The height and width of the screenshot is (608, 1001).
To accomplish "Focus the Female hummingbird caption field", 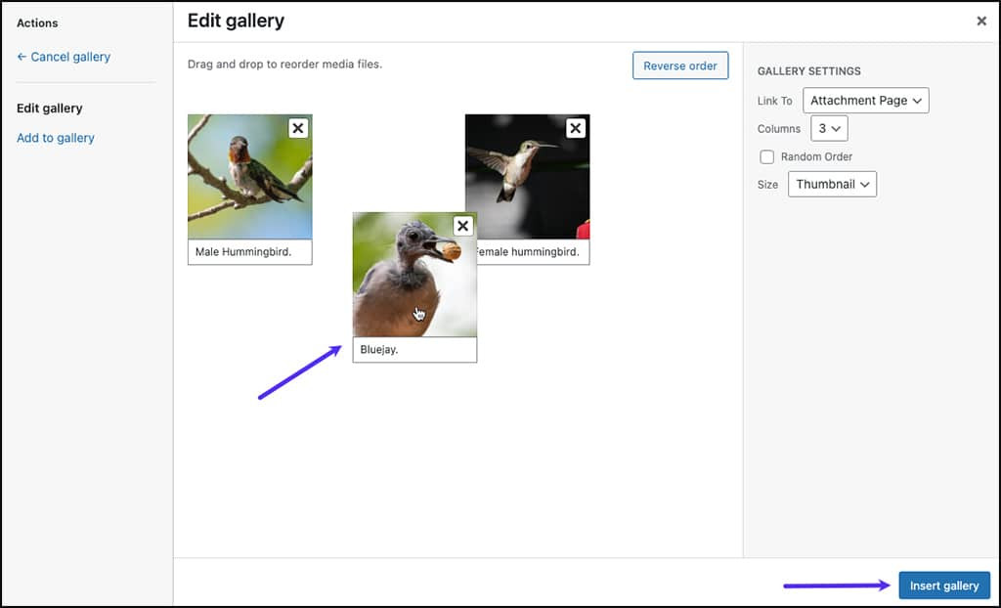I will point(533,252).
